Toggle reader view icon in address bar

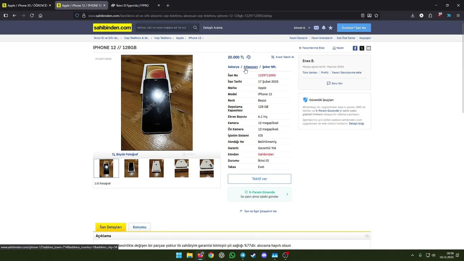coord(362,16)
